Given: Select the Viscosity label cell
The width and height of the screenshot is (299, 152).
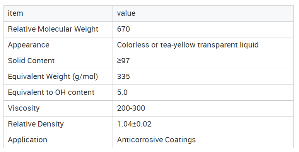Looking at the screenshot, I should click(58, 108).
